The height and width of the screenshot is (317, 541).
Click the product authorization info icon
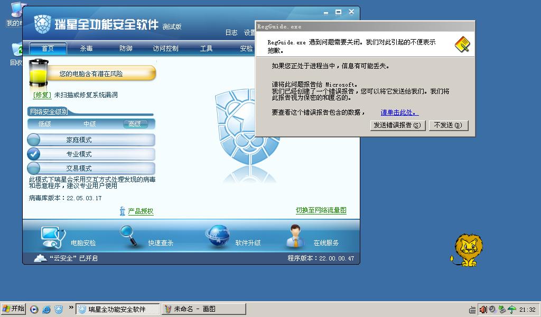pos(122,211)
